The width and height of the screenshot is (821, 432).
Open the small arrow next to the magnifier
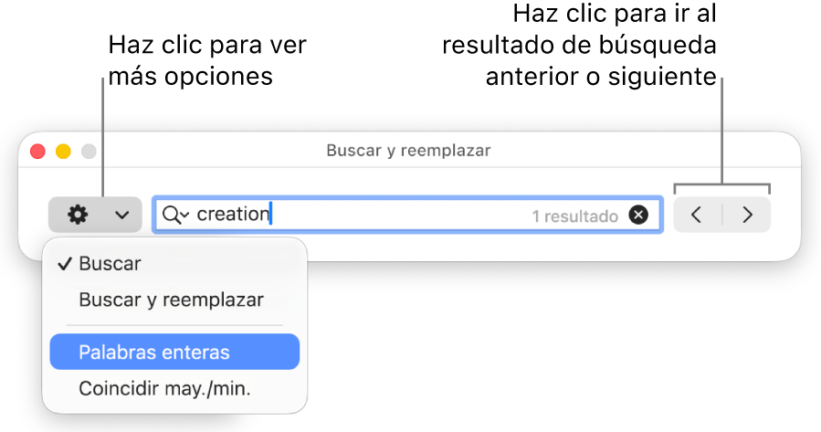pos(185,216)
